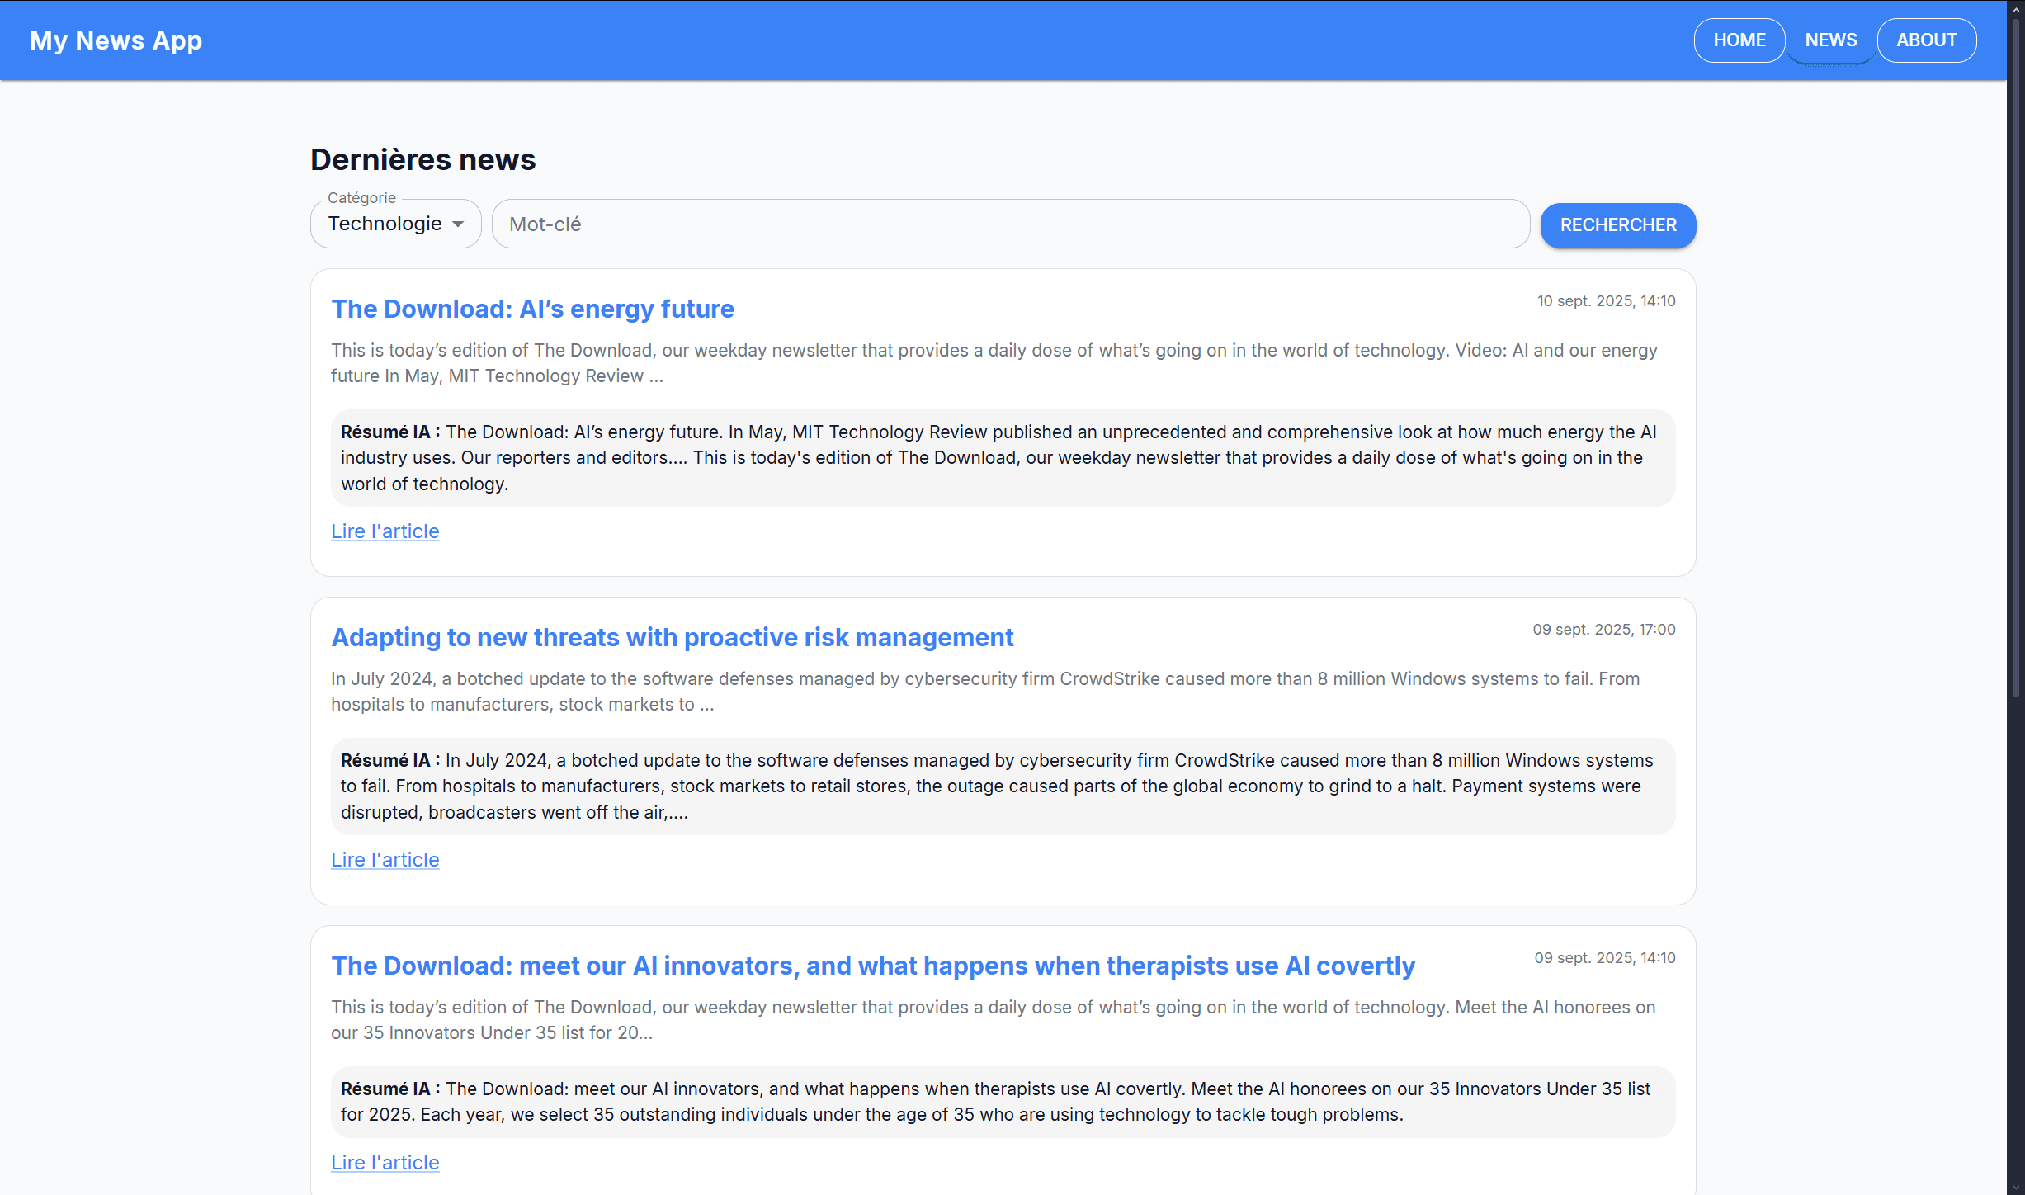Click the excerpt mentioning 35 Innovators Under 35 list
This screenshot has width=2025, height=1195.
pyautogui.click(x=994, y=1020)
